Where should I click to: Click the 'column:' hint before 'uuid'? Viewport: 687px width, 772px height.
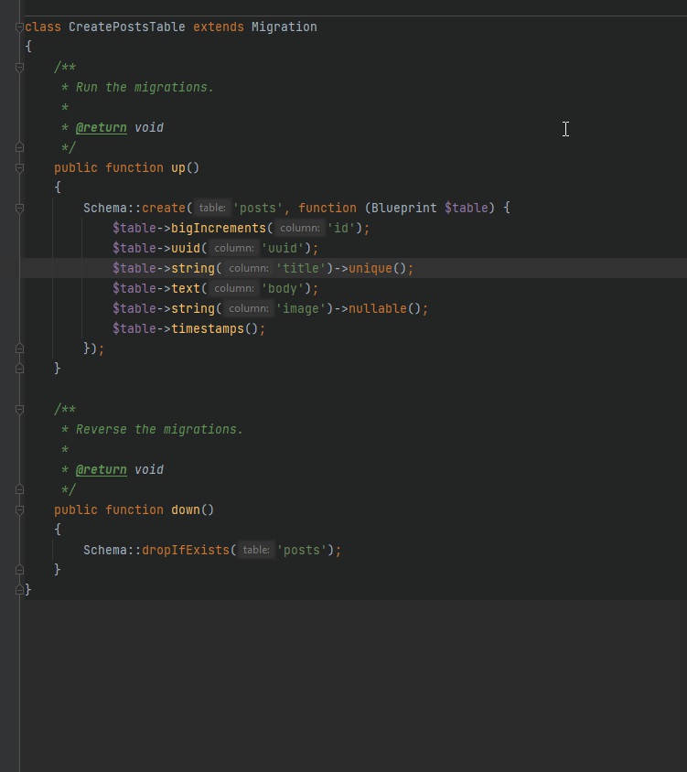coord(234,248)
